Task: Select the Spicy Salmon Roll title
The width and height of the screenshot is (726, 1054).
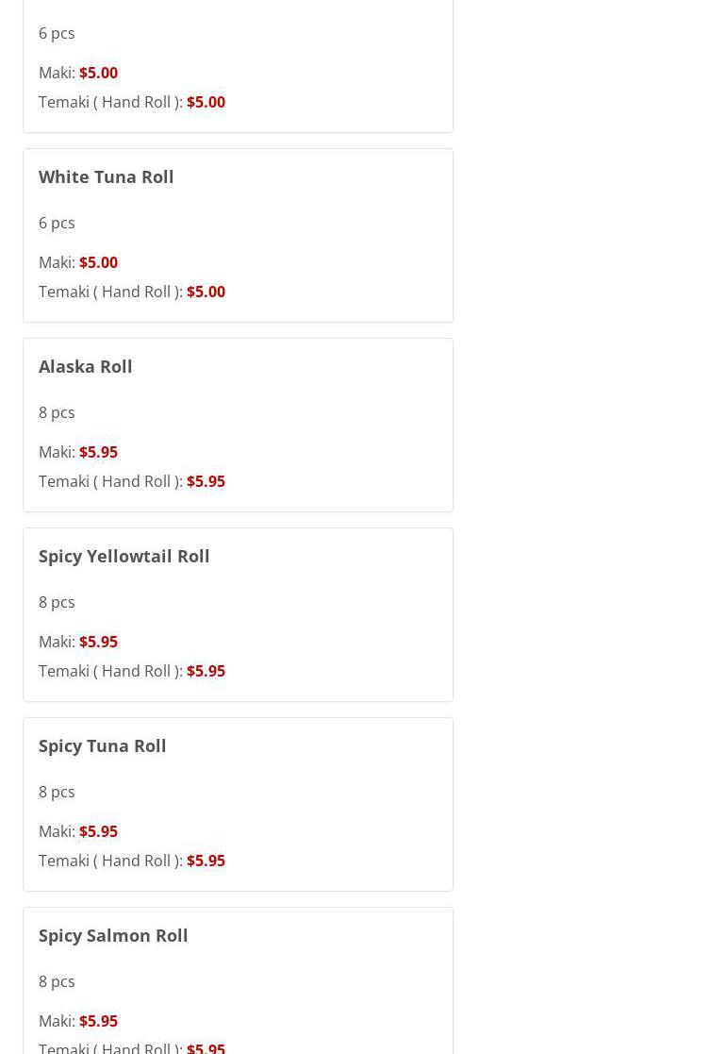Action: 113,935
